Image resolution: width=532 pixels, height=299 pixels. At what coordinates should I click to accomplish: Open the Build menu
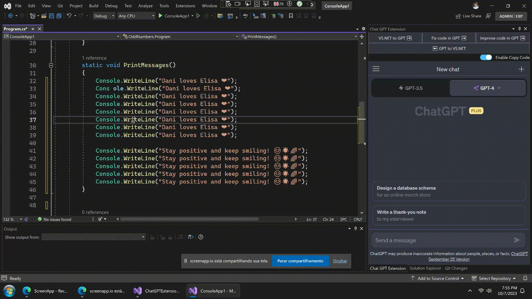tap(94, 6)
